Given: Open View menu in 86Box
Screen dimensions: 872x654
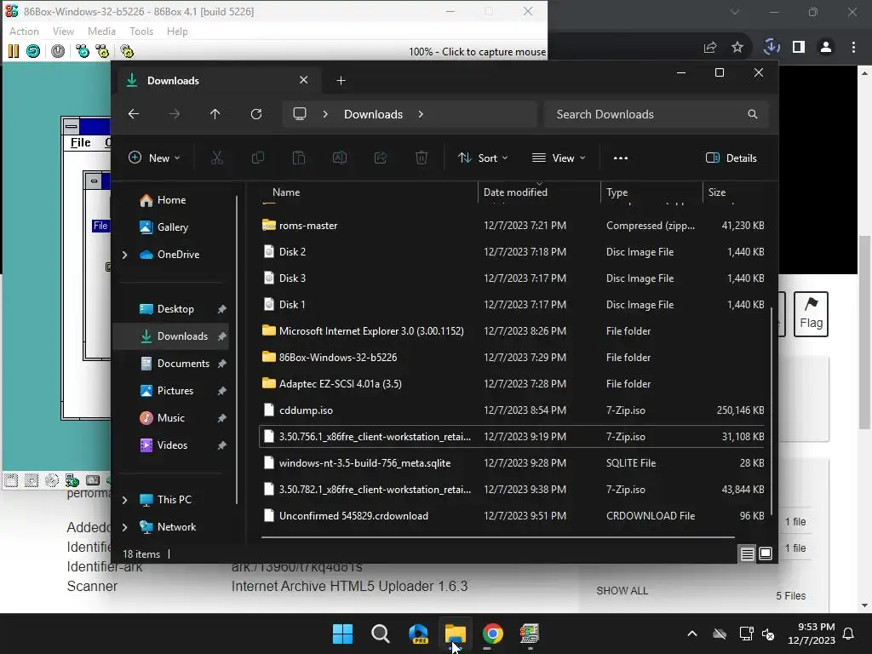Looking at the screenshot, I should click(x=63, y=32).
